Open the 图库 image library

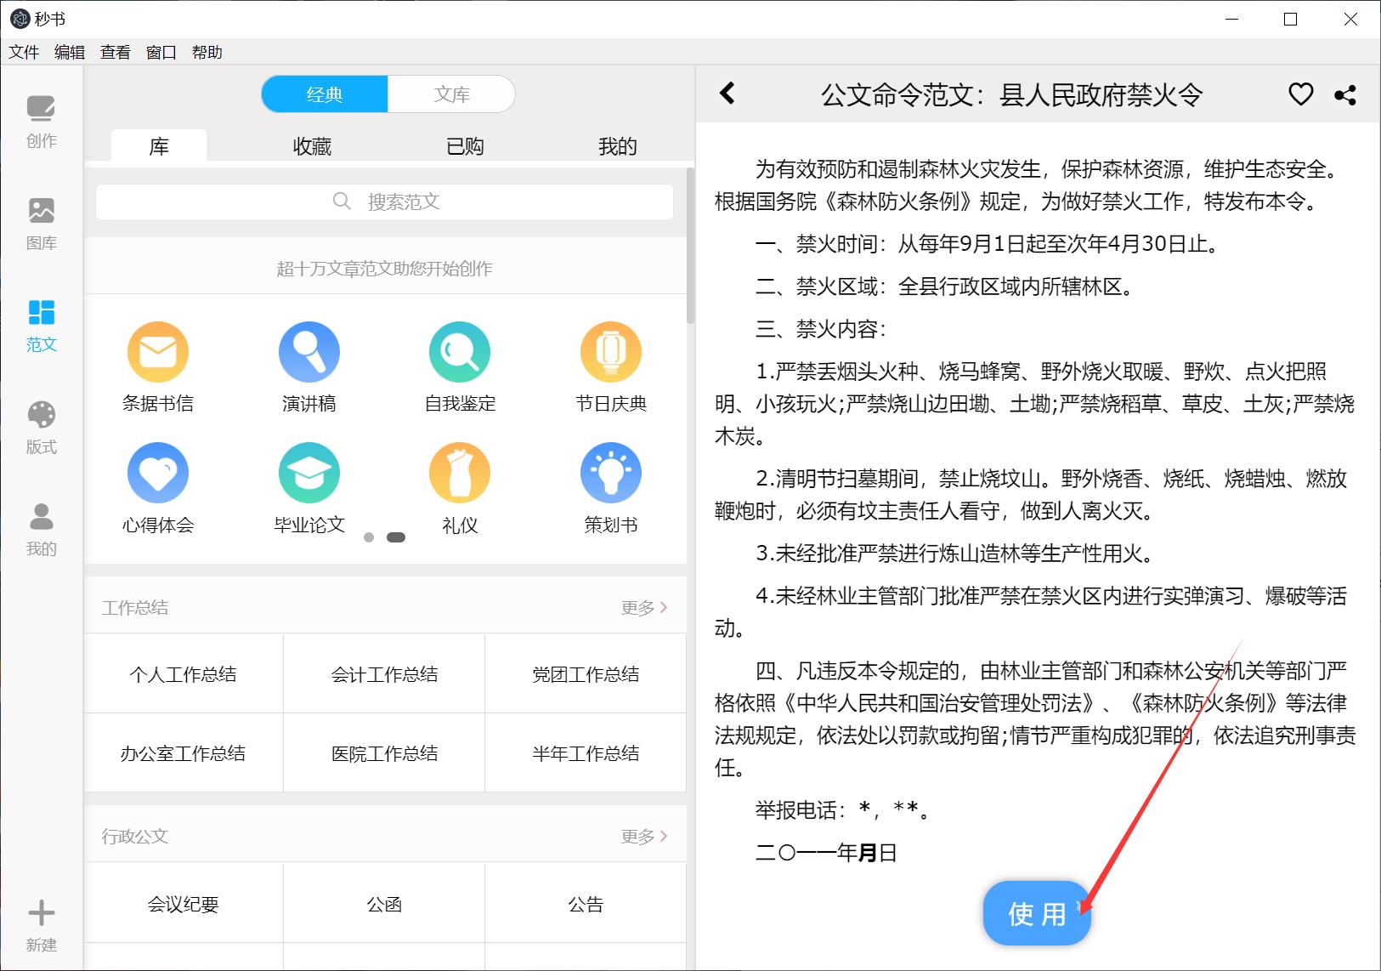(x=40, y=223)
